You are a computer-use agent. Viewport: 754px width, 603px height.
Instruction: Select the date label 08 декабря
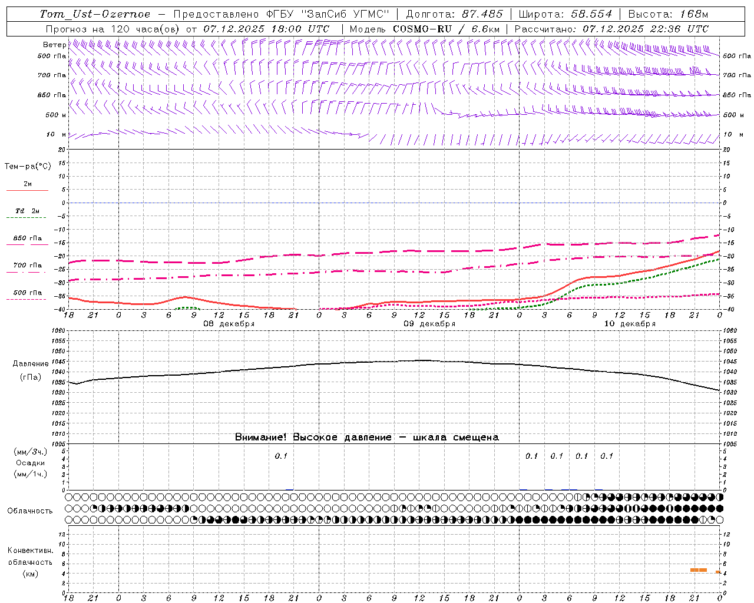click(x=229, y=324)
